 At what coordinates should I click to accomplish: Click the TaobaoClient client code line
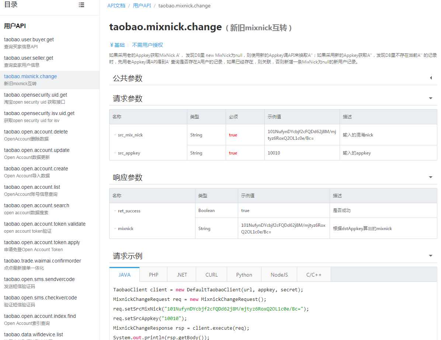click(208, 289)
